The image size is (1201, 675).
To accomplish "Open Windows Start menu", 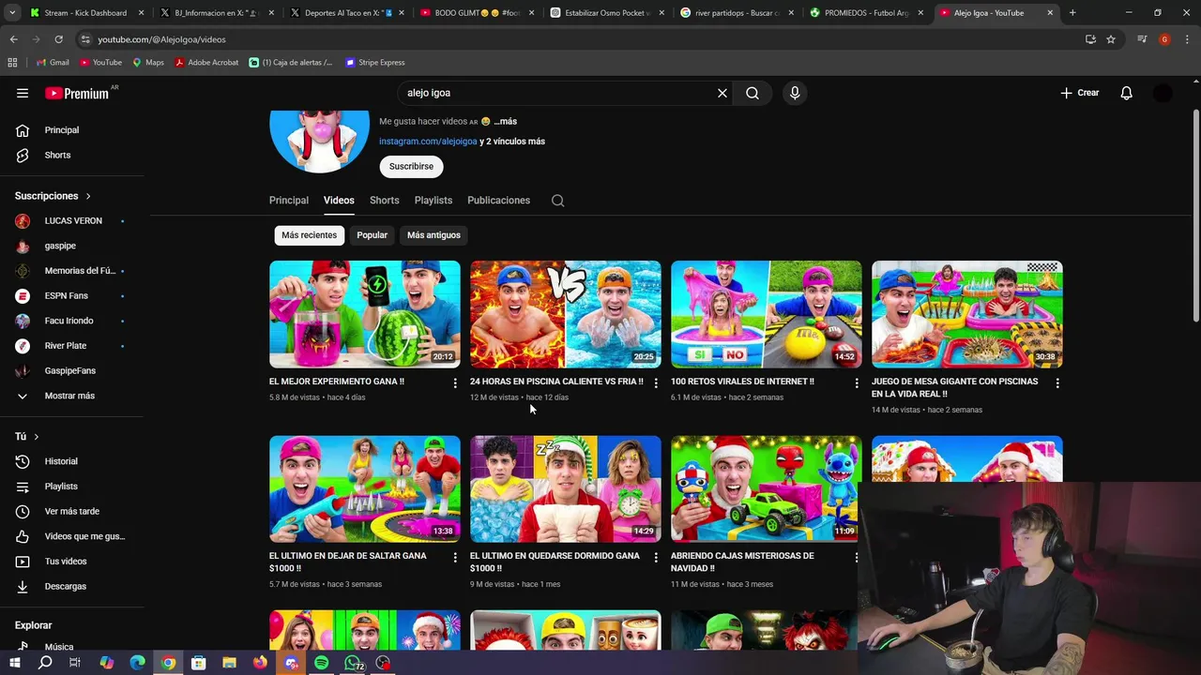I will coord(14,663).
